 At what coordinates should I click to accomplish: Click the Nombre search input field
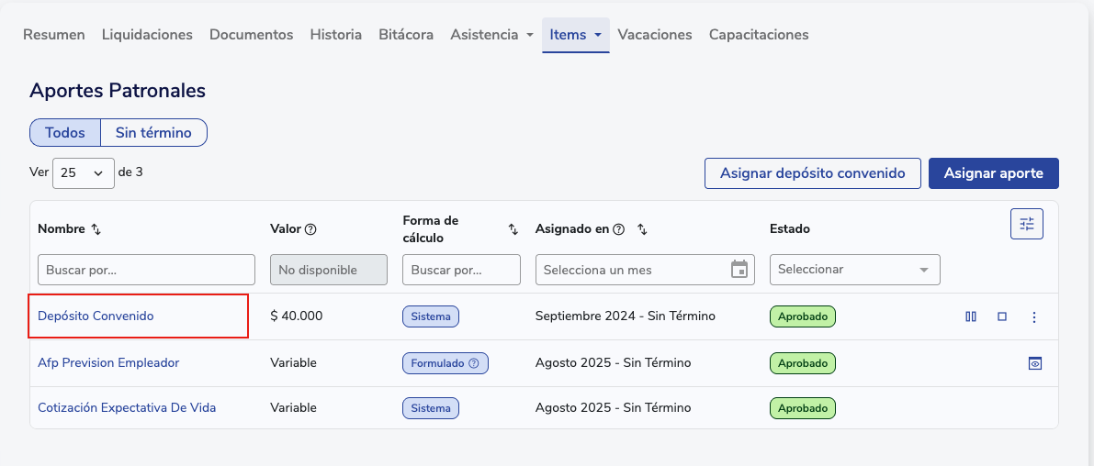coord(146,270)
